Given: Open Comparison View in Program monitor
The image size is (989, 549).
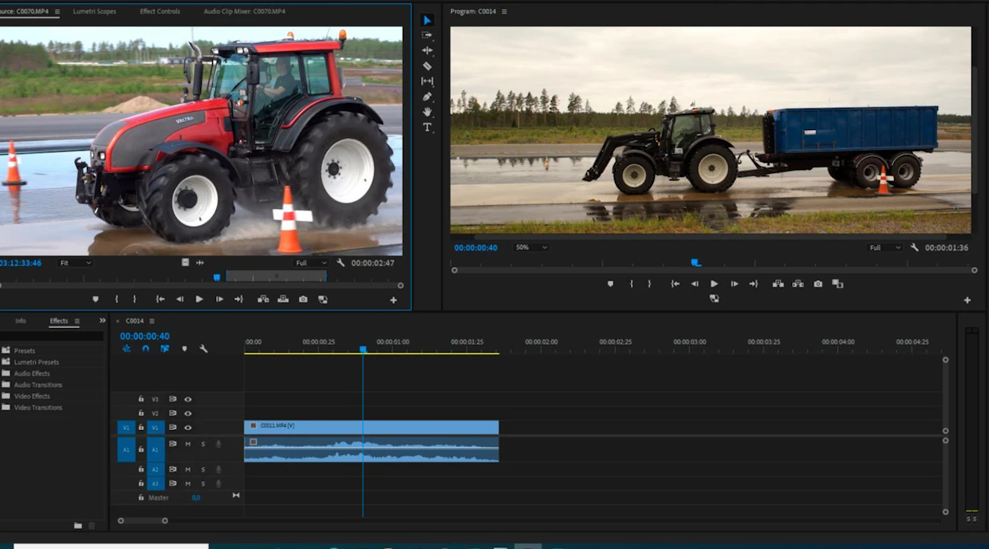Looking at the screenshot, I should click(837, 283).
